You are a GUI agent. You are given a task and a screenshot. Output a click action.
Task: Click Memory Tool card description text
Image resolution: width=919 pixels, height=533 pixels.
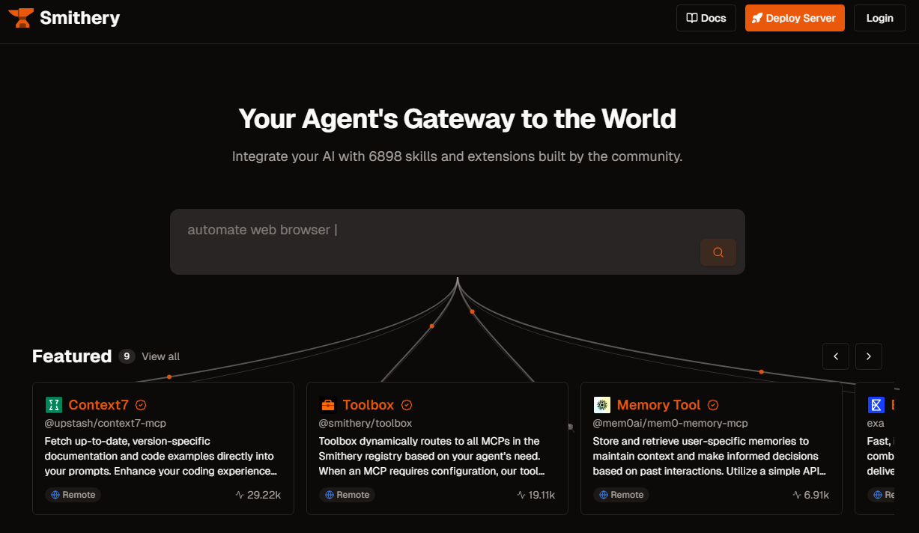710,456
